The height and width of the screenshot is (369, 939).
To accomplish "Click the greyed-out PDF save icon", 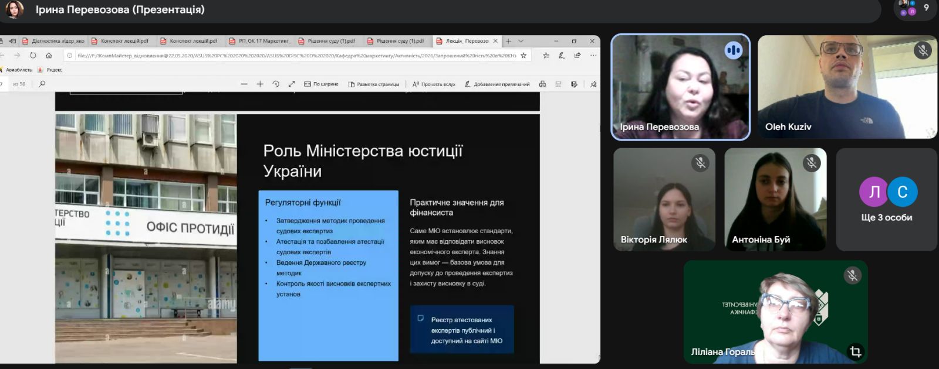I will tap(558, 84).
